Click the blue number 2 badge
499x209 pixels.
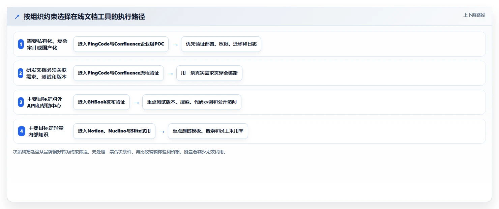click(x=21, y=73)
